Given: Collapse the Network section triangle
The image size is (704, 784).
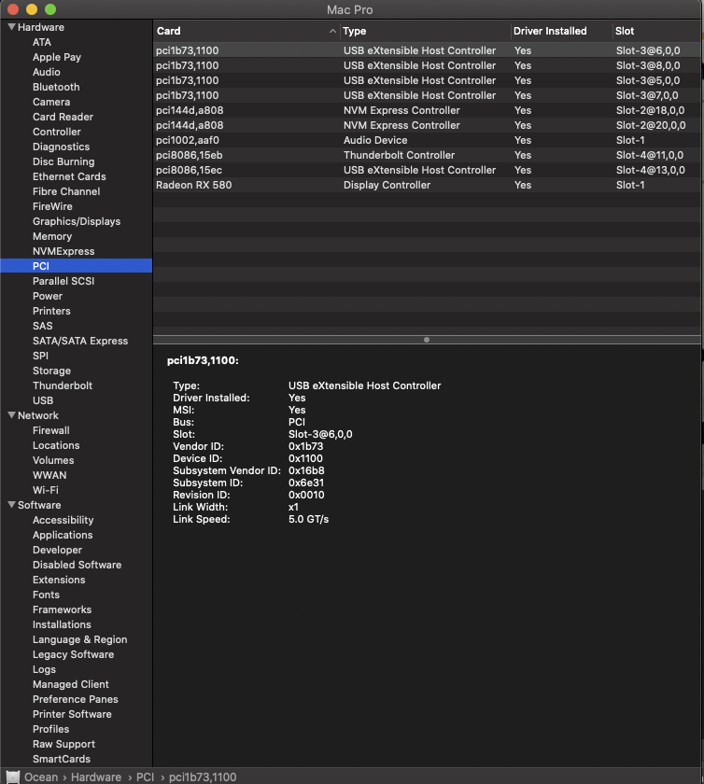Looking at the screenshot, I should [11, 415].
